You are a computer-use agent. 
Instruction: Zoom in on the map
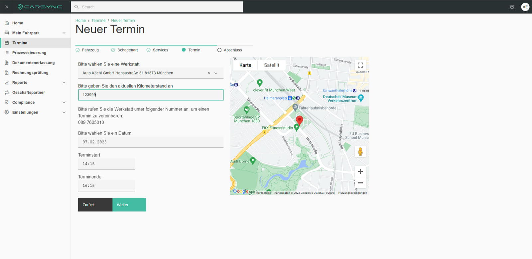tap(360, 171)
